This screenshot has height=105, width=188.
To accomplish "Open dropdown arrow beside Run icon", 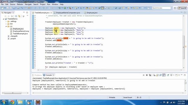I will coord(67,8).
